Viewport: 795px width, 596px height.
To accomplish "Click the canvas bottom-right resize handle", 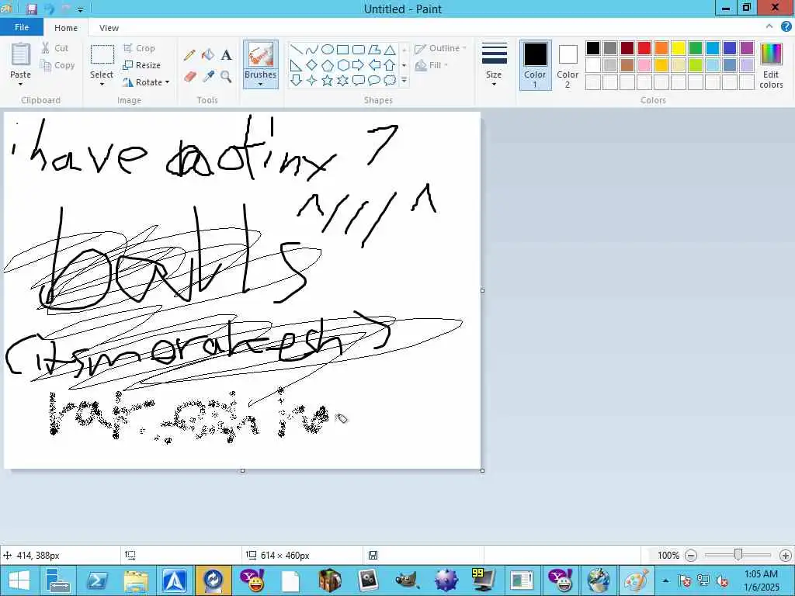I will (482, 470).
